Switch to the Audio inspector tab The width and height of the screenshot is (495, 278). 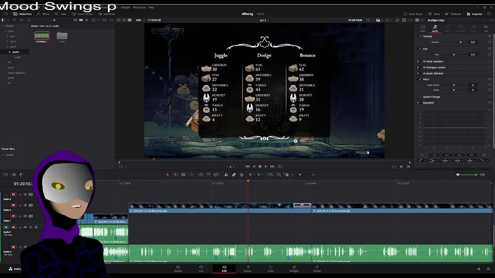435,28
